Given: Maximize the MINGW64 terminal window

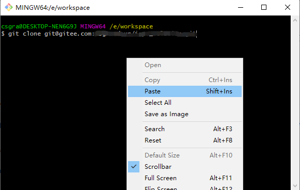Looking at the screenshot, I should click(x=264, y=7).
